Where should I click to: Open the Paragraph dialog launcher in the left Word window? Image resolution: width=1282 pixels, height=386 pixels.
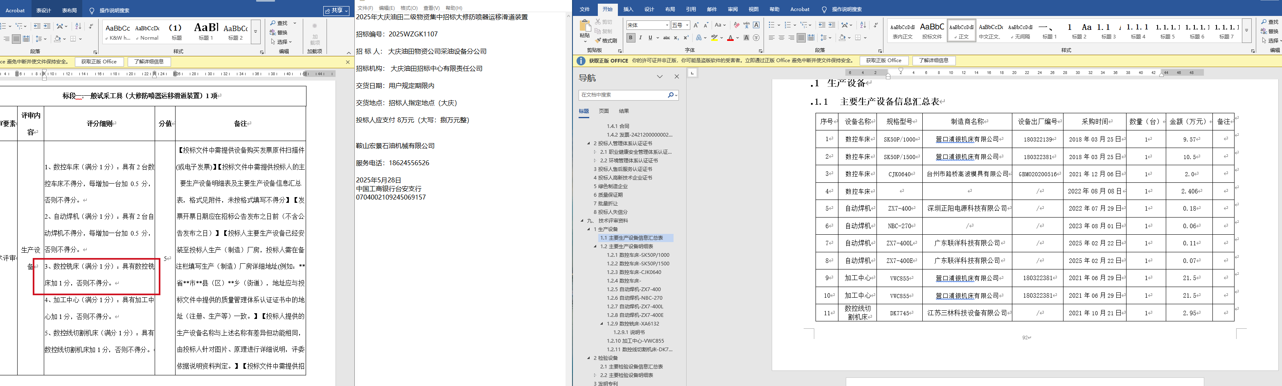pyautogui.click(x=95, y=52)
